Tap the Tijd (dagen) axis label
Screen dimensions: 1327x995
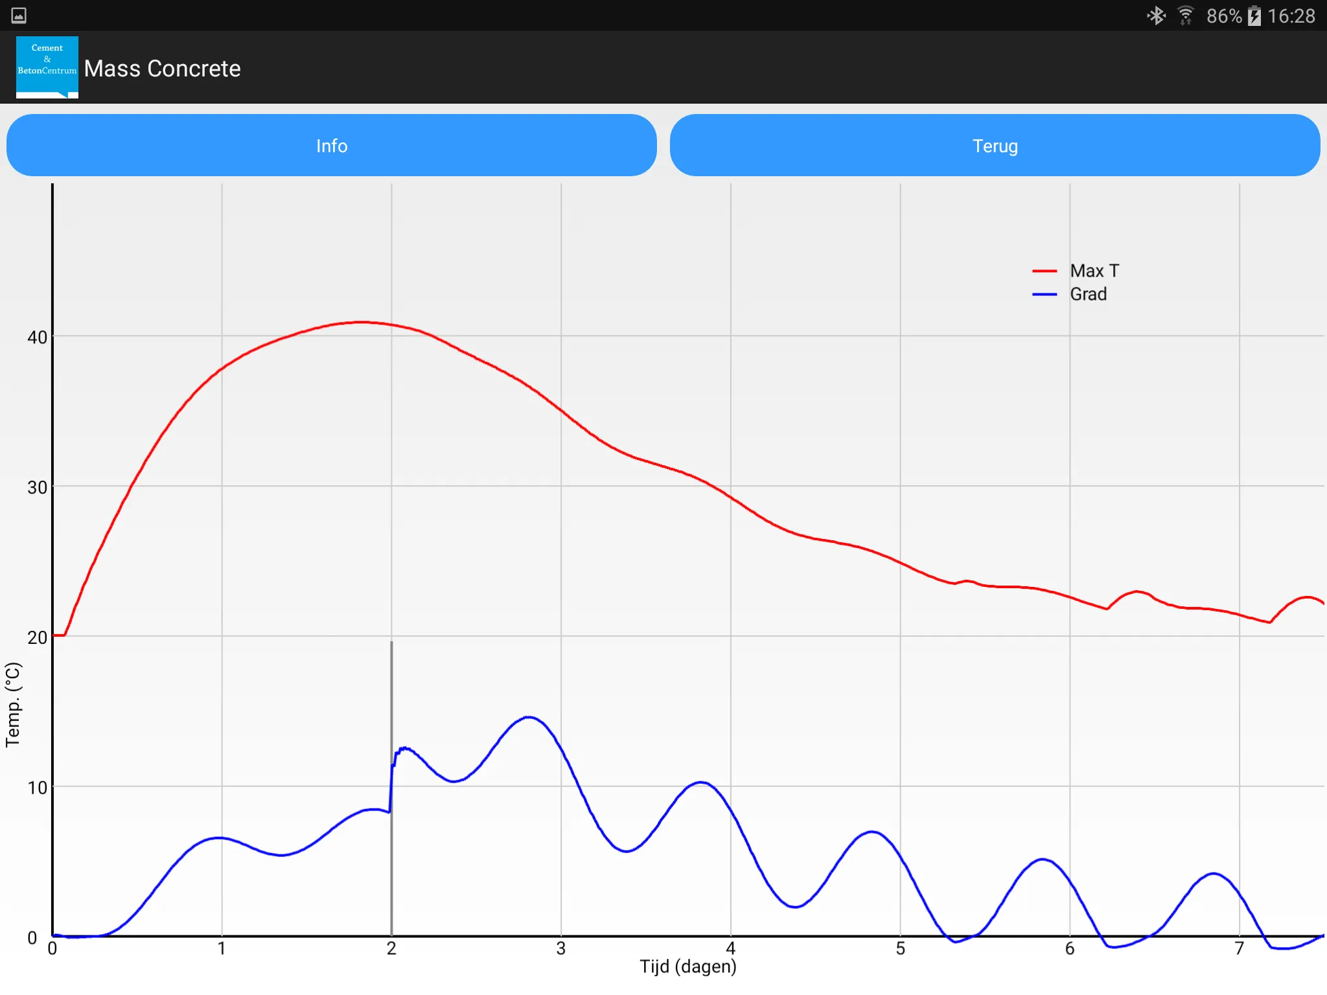click(688, 966)
